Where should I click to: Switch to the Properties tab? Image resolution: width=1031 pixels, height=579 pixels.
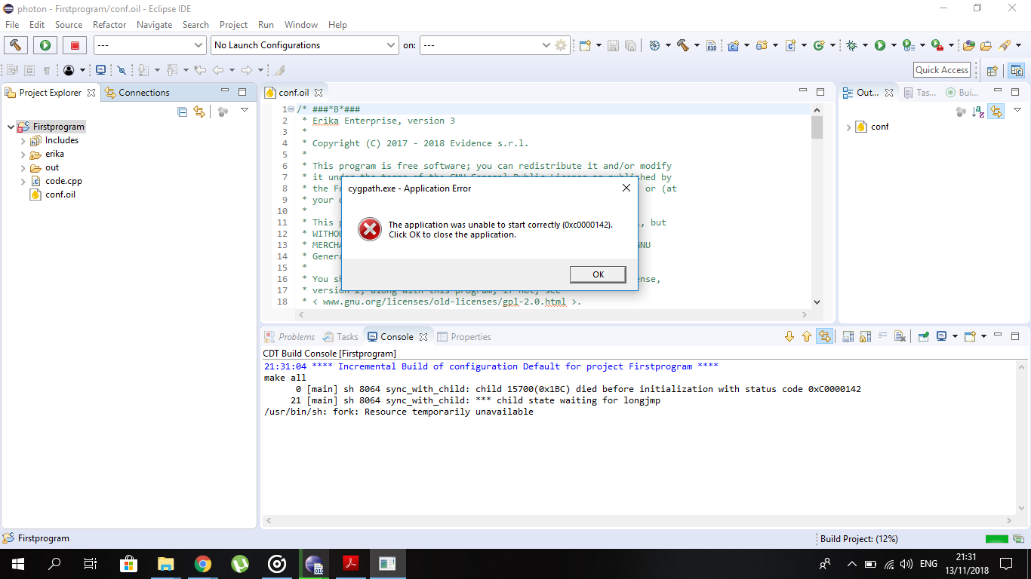click(464, 337)
